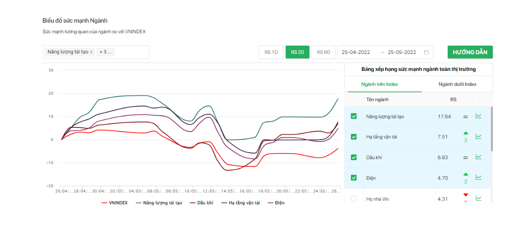Viewport: 522px width, 234px height.
Task: Click green up arrow in Điện row
Action: [466, 174]
